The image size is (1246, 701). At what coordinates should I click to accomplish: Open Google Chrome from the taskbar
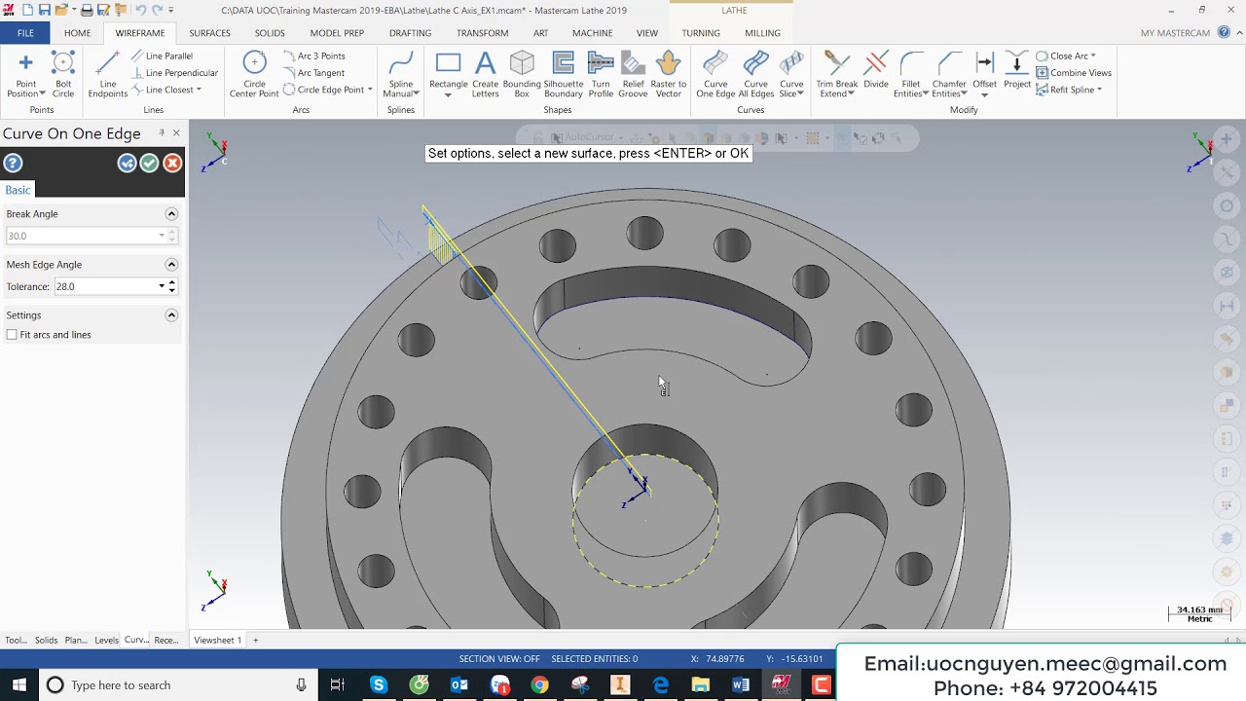539,685
